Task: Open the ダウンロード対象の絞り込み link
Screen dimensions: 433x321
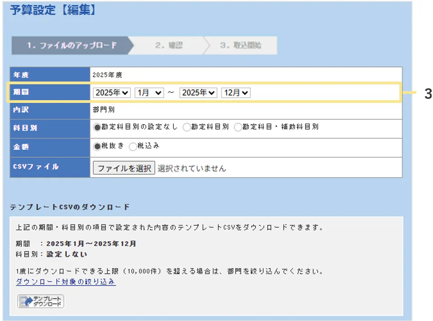Action: [65, 282]
